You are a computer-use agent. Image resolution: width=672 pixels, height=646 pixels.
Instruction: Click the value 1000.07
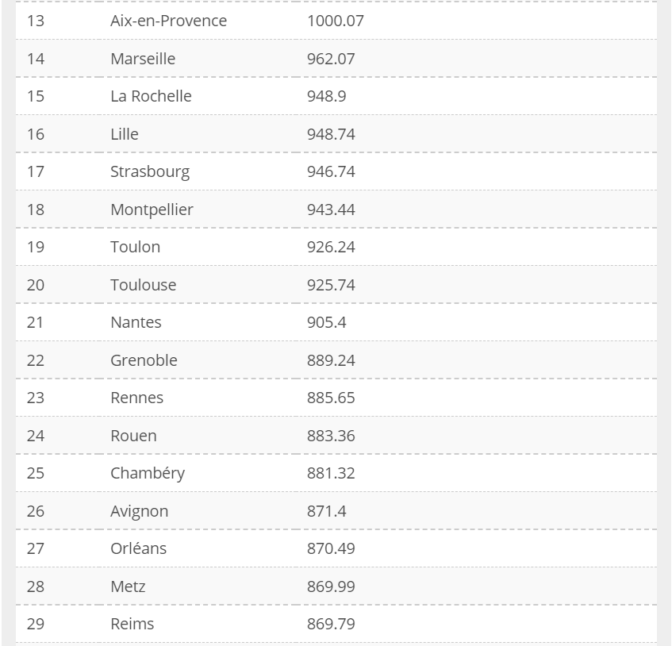click(x=335, y=21)
